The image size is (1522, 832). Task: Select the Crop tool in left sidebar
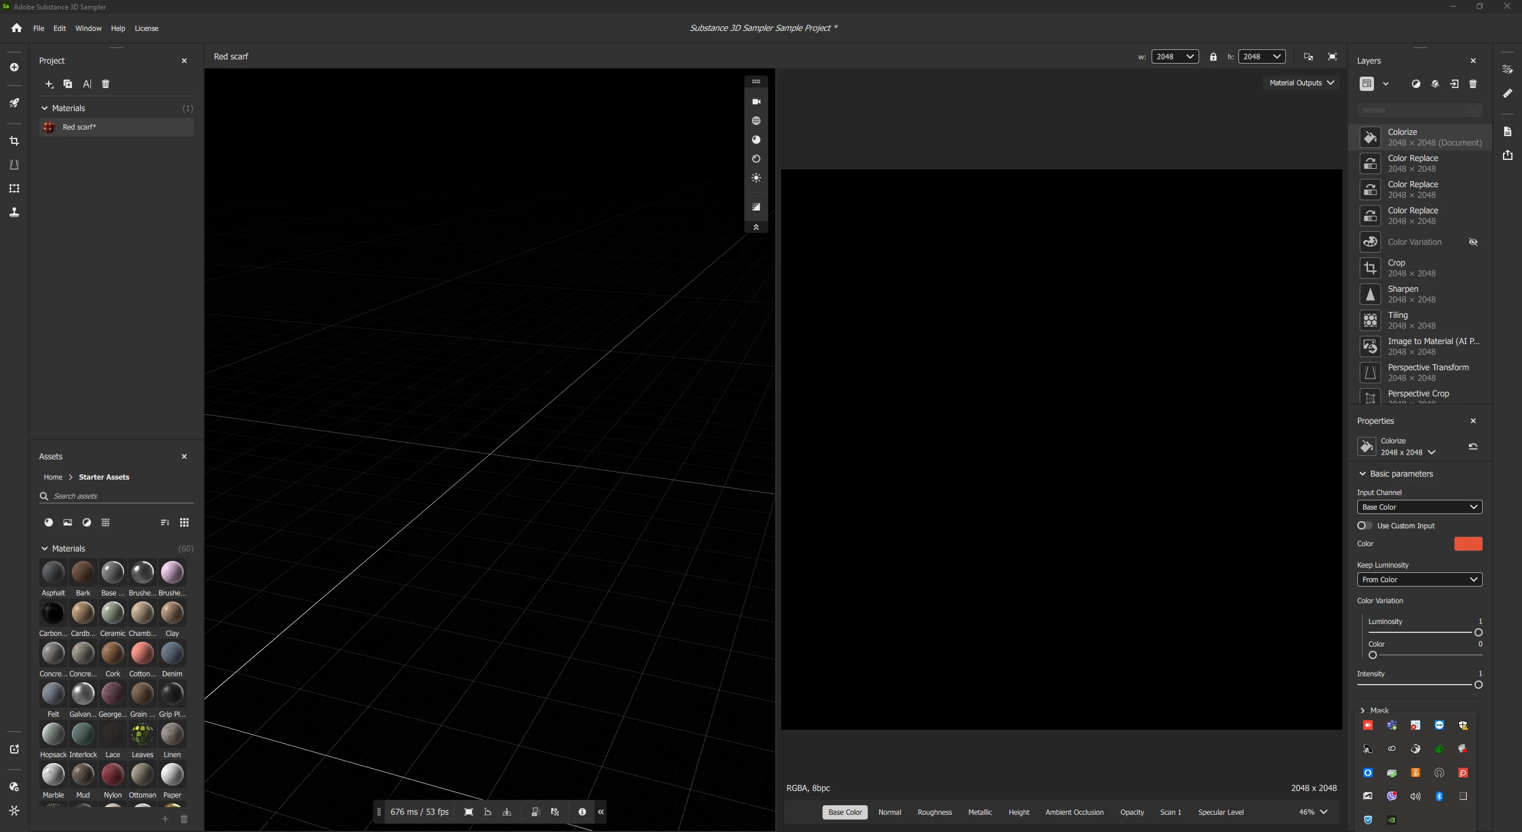14,141
